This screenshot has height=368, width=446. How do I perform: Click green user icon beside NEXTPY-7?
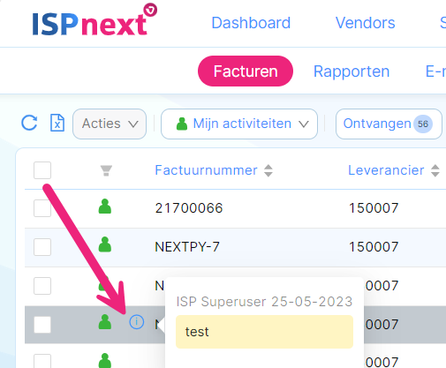click(105, 244)
